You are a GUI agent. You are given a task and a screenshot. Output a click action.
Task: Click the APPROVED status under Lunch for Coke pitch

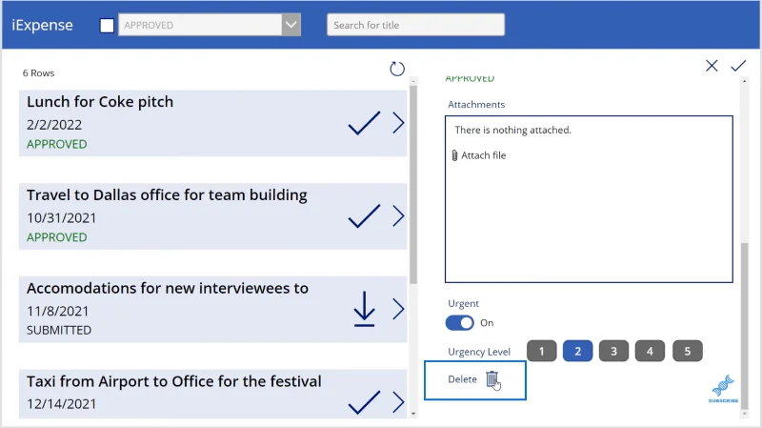[x=56, y=144]
